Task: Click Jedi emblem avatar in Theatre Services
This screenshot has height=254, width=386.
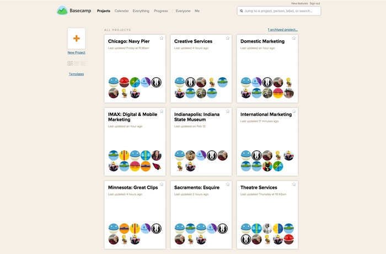Action: point(246,239)
